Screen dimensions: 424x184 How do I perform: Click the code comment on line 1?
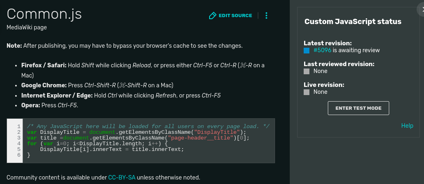click(x=148, y=126)
